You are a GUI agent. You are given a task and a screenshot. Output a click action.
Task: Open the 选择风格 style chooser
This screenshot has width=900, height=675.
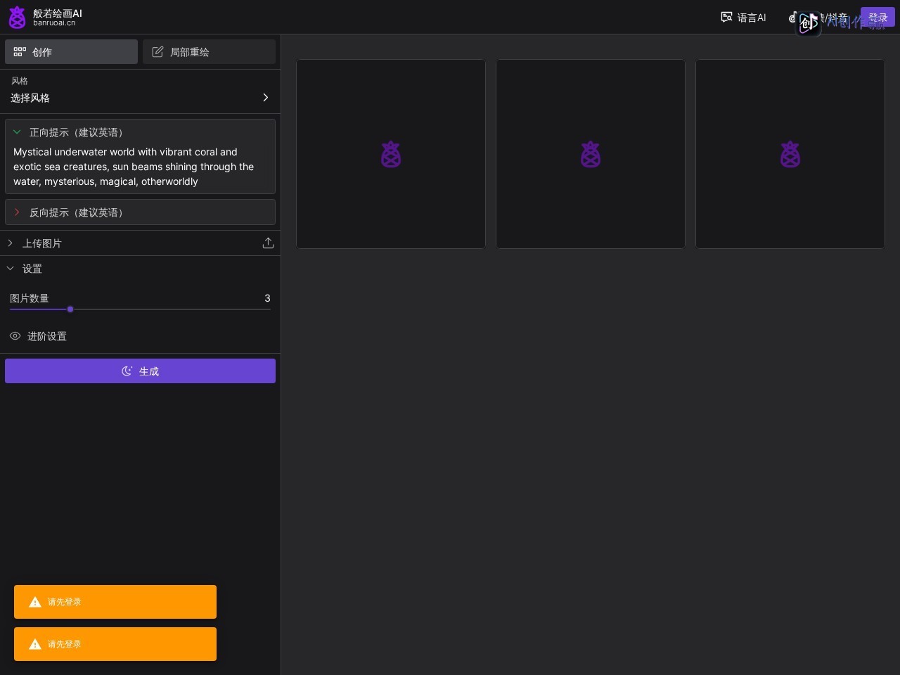(140, 91)
